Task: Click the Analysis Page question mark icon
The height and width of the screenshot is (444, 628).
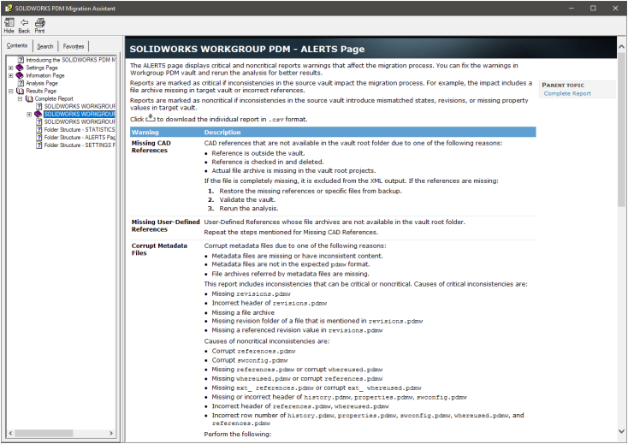Action: pyautogui.click(x=21, y=83)
